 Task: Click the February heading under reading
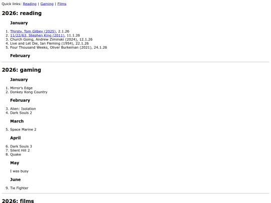click(x=20, y=56)
